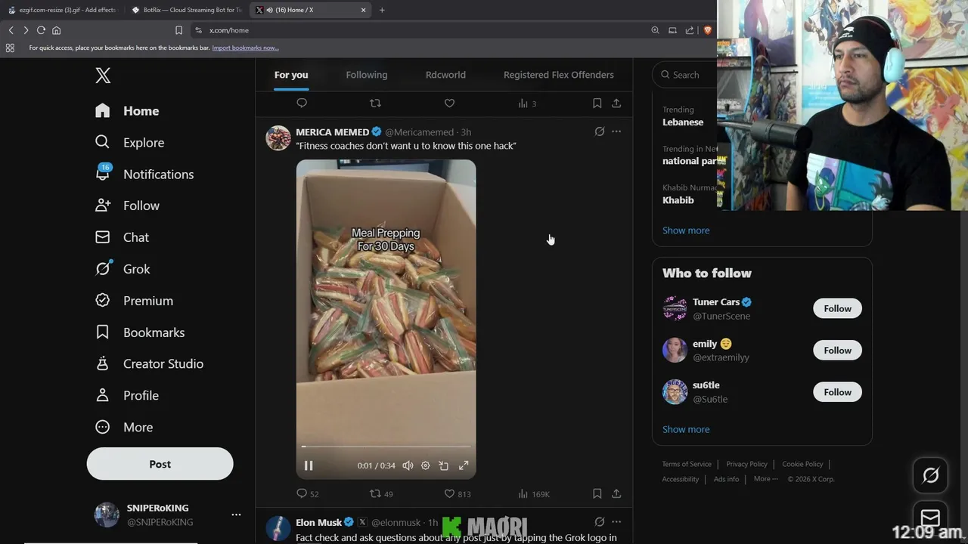Screen dimensions: 968x544
Task: Open a new browser tab
Action: click(382, 10)
